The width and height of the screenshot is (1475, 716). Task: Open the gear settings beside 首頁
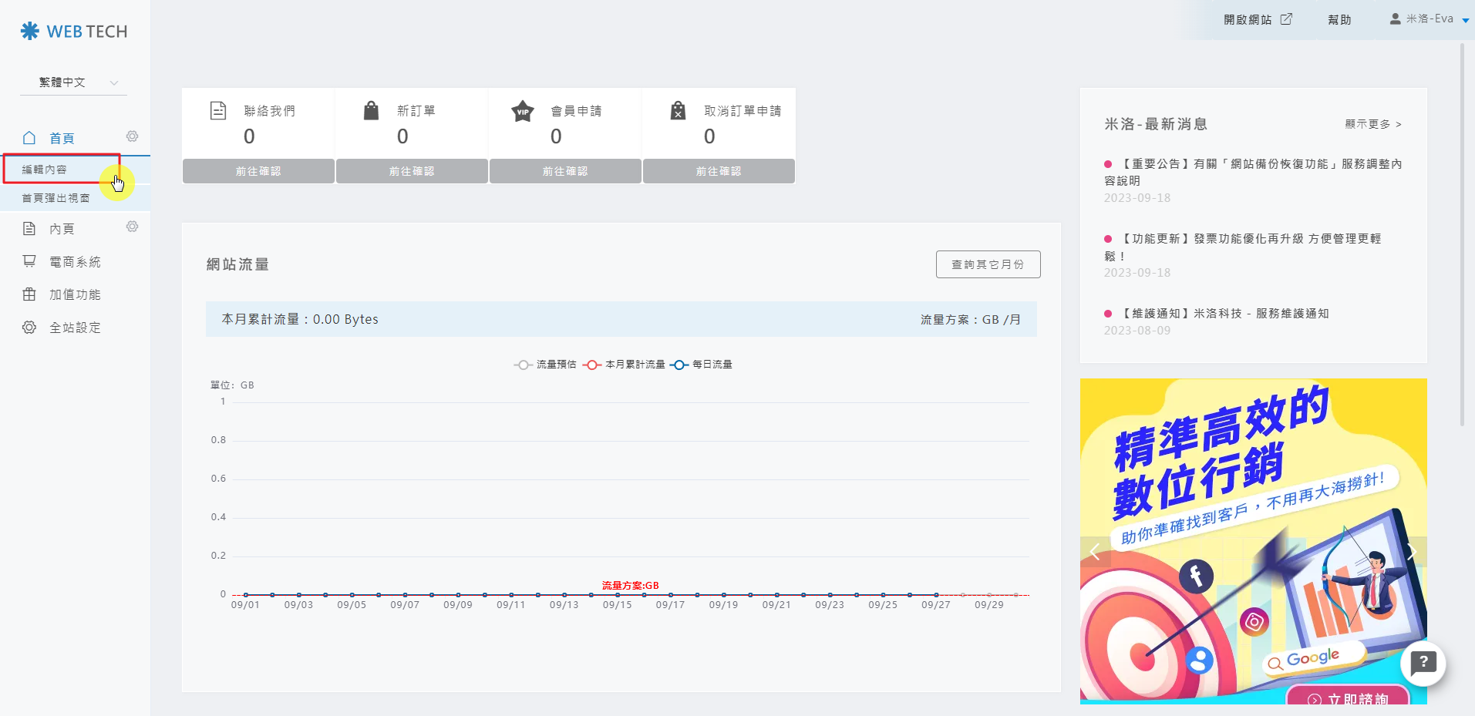tap(133, 136)
